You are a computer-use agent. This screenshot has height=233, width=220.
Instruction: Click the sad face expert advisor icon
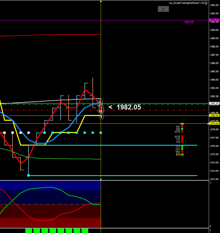point(206,3)
